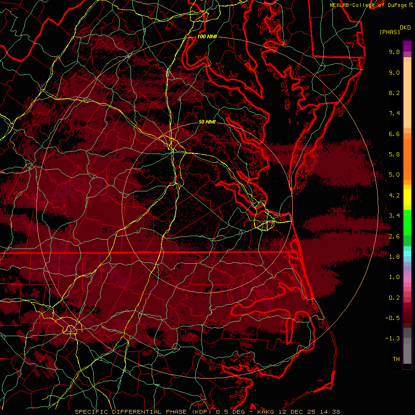Click the cyan segment of the color bar

407,254
